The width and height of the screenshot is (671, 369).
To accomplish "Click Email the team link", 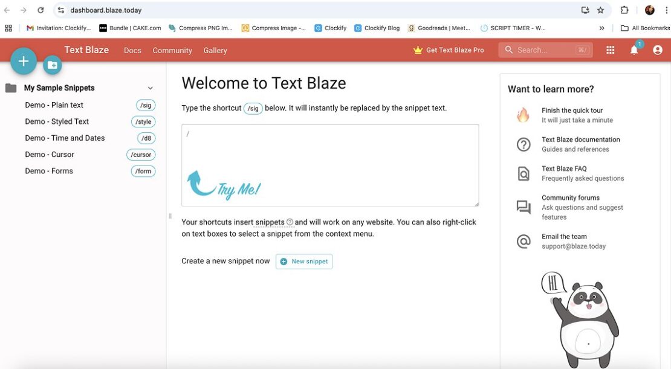I will pos(564,237).
